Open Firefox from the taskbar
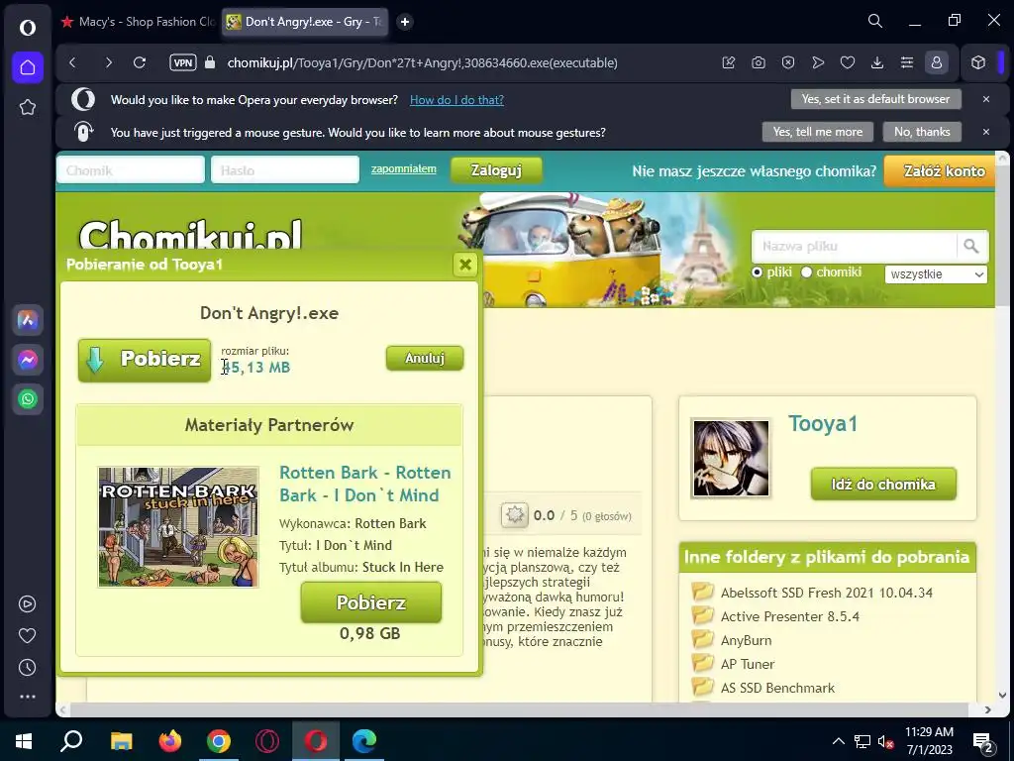The height and width of the screenshot is (761, 1014). pos(170,740)
